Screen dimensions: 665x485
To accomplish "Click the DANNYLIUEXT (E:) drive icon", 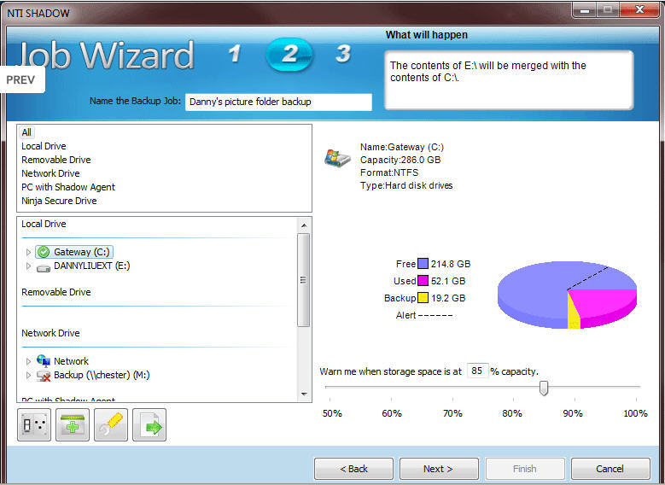I will click(x=44, y=268).
